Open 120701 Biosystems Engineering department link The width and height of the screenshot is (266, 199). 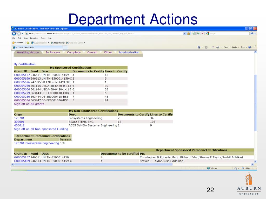[x=36, y=143]
